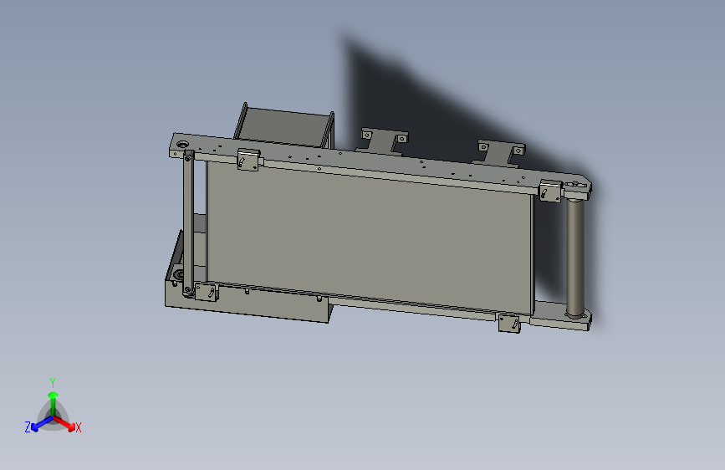
Task: Pick the mounting bracket nearest the chute
Action: (383, 141)
